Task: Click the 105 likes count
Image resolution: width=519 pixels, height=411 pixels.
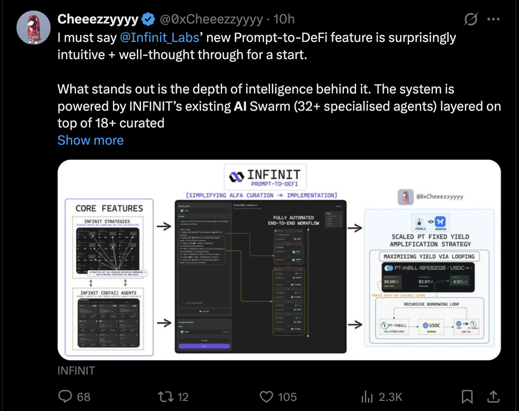Action: [x=287, y=397]
